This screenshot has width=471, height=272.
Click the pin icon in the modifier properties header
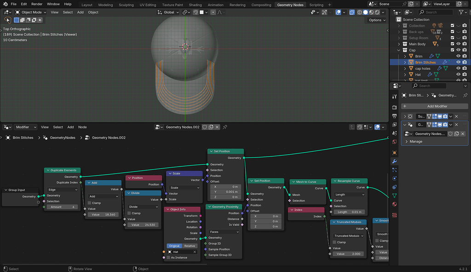[x=466, y=95]
